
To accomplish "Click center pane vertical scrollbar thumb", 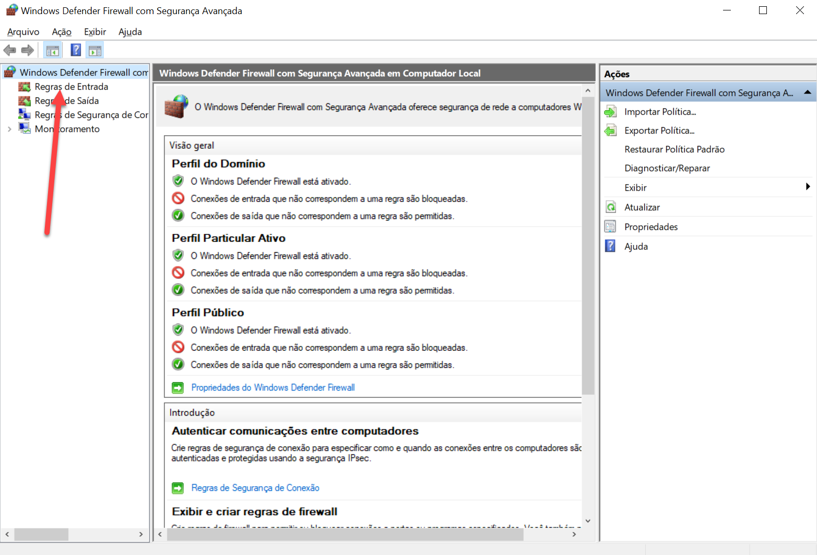I will 588,245.
